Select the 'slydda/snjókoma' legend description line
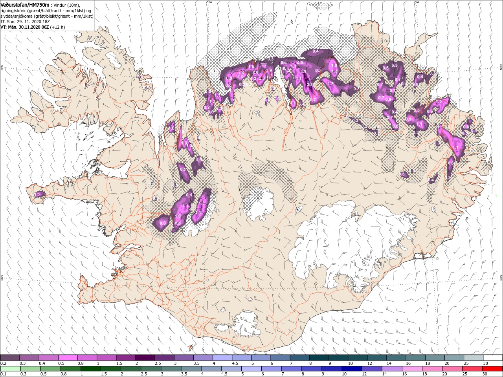This screenshot has height=377, width=503. point(47,16)
